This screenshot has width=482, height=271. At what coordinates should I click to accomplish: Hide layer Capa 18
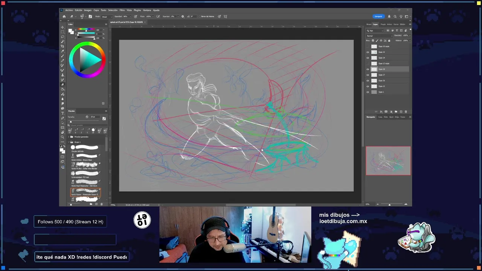[368, 69]
